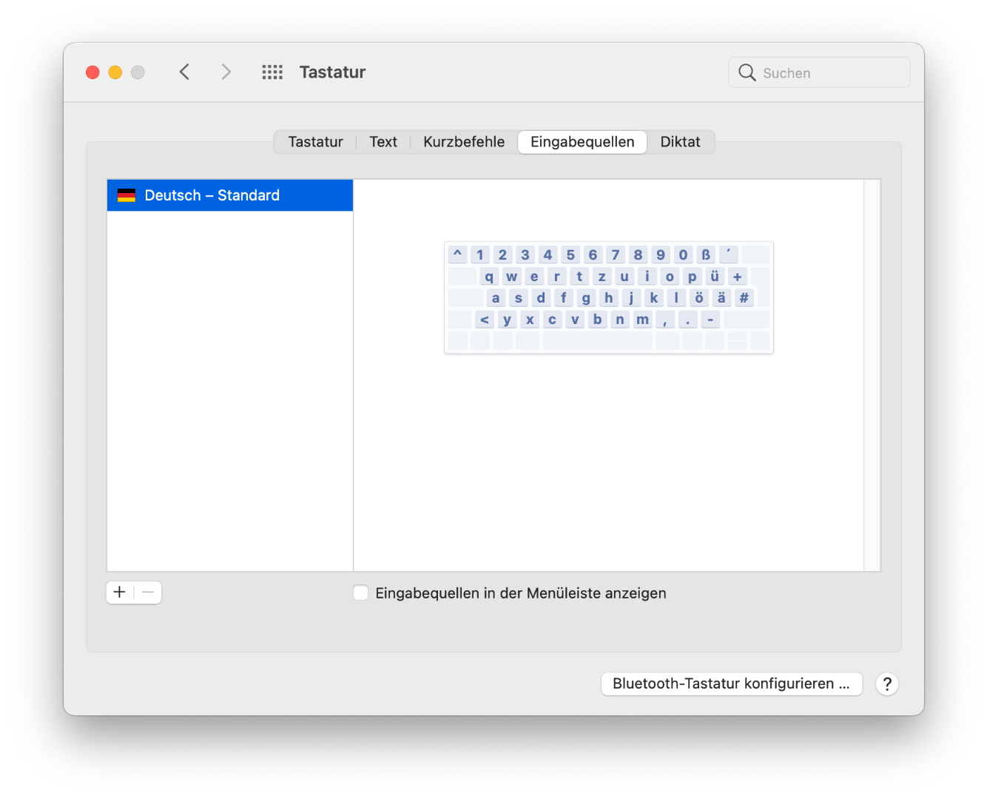Image resolution: width=987 pixels, height=799 pixels.
Task: Click the + key in keyboard preview
Action: [x=738, y=277]
